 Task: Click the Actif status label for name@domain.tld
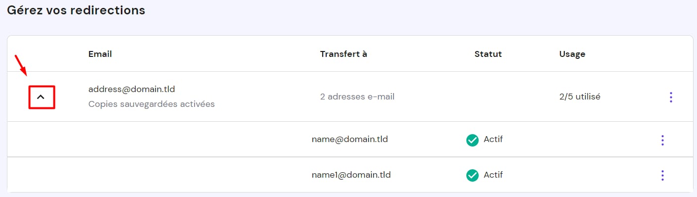tap(493, 139)
